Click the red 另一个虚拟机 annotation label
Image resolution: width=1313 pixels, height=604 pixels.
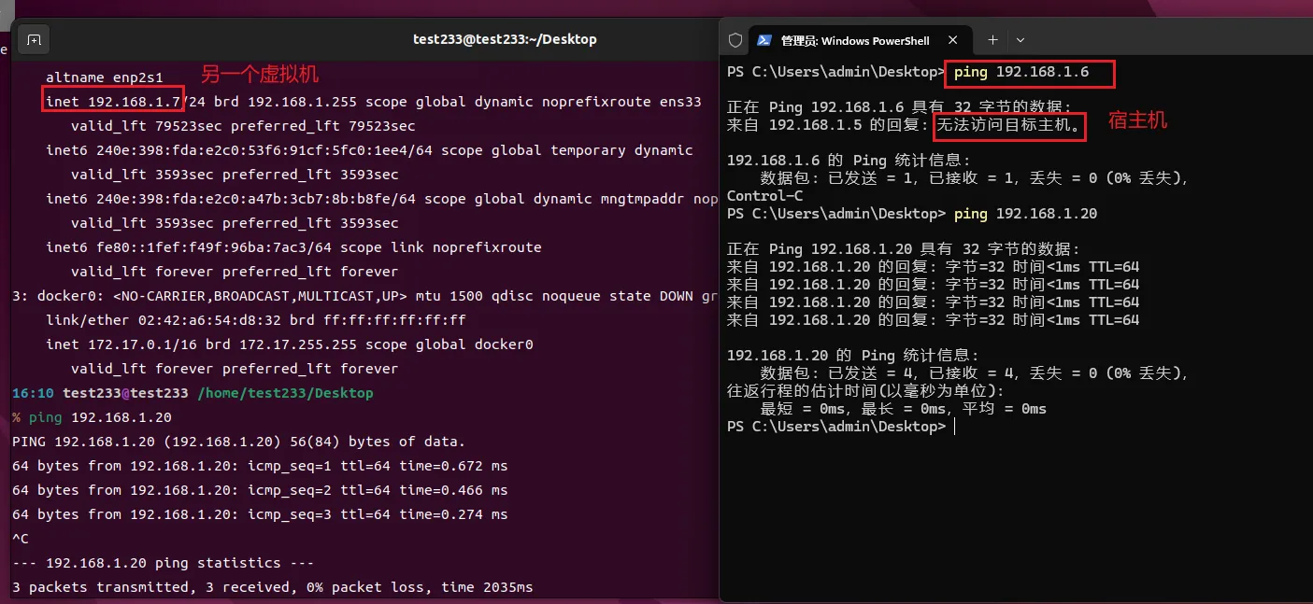260,76
